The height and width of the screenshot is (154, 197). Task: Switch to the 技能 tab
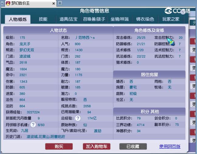pos(43,19)
